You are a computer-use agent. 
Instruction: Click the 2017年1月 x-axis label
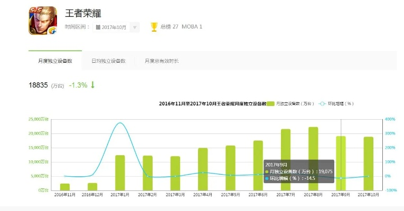click(120, 195)
